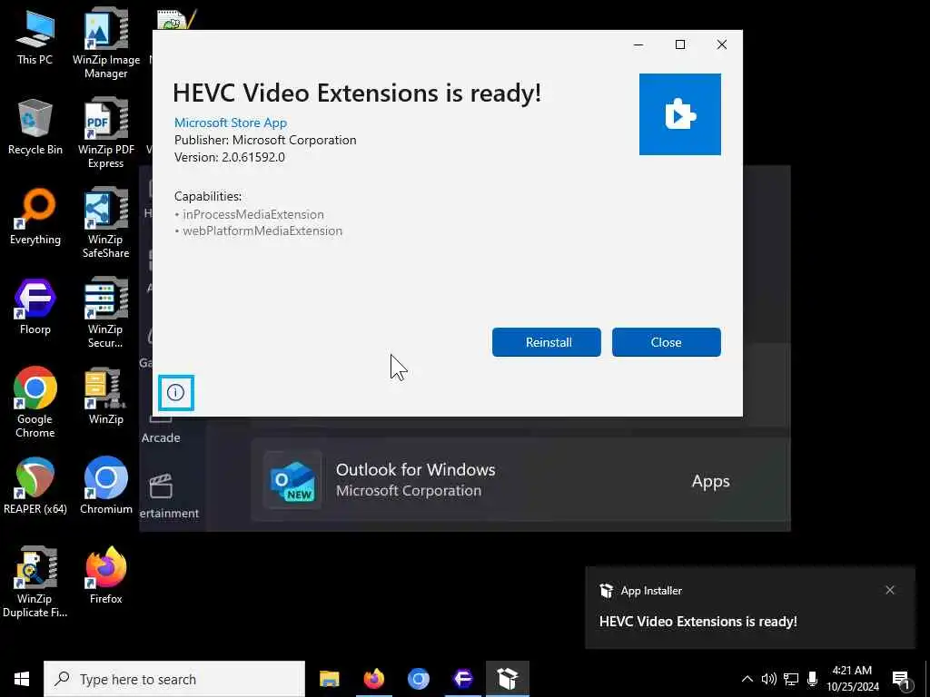The image size is (930, 697).
Task: Dismiss the App Installer notification
Action: coord(889,590)
